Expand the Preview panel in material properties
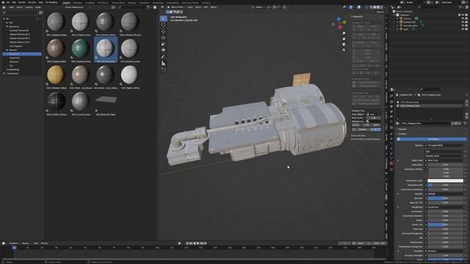This screenshot has height=264, width=470. pos(402,129)
